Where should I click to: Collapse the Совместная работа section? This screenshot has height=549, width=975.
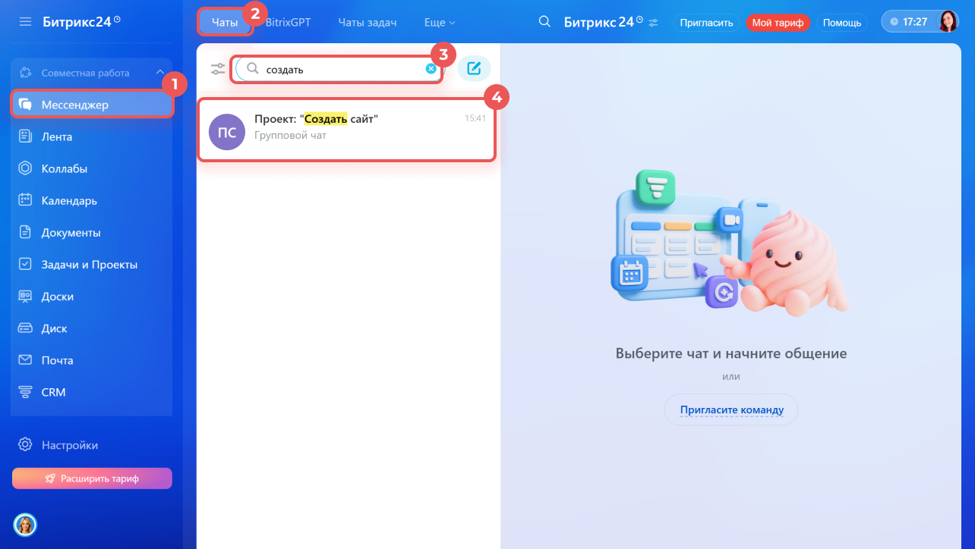[x=160, y=73]
